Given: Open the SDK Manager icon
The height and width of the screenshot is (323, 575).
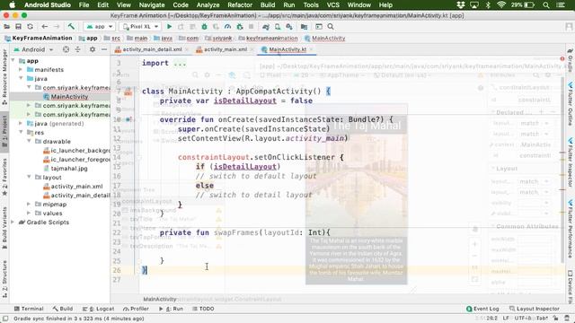Looking at the screenshot, I should 289,27.
